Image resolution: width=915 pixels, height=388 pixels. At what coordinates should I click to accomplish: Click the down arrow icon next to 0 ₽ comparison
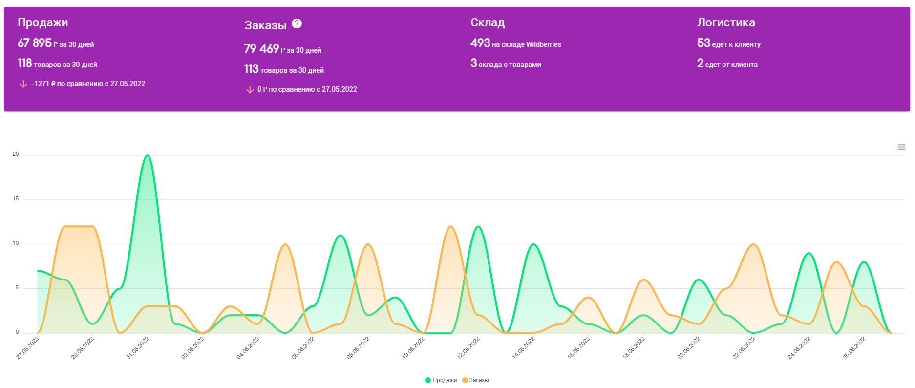[x=250, y=90]
